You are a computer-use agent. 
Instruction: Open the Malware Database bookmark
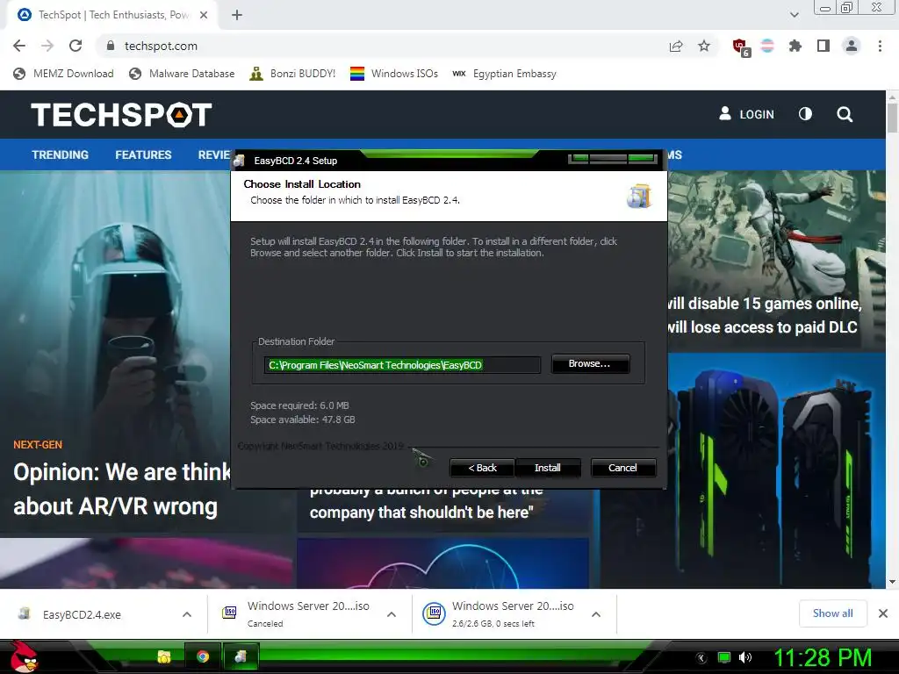click(182, 74)
